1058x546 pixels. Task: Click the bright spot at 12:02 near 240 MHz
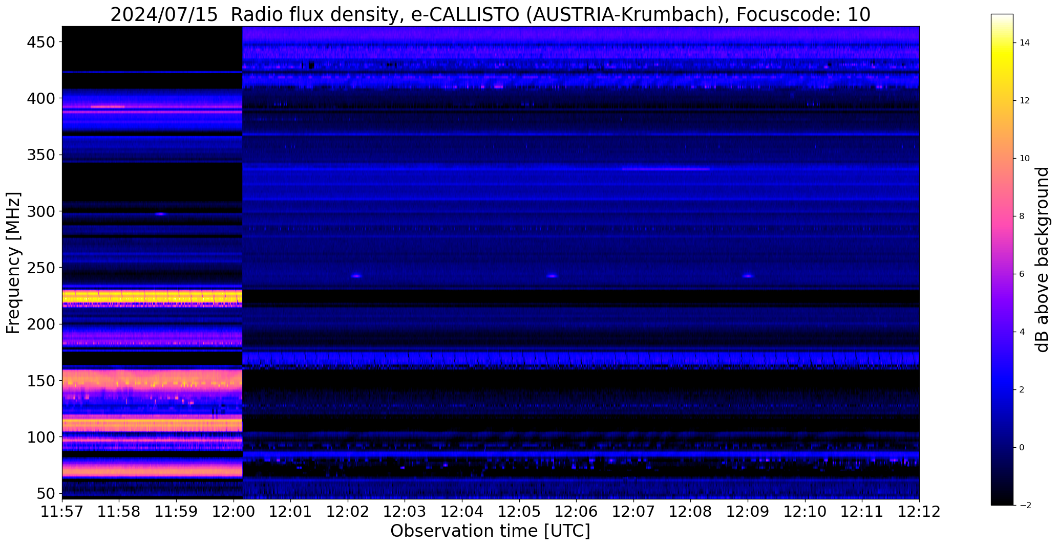pos(356,276)
